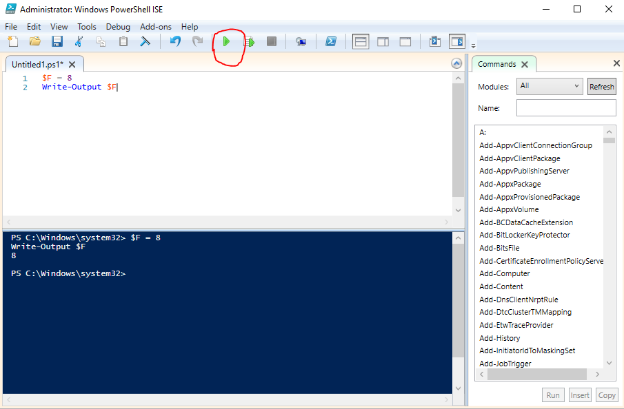The width and height of the screenshot is (624, 409).
Task: Select Add-DnsClientNrptRule command
Action: click(x=519, y=300)
